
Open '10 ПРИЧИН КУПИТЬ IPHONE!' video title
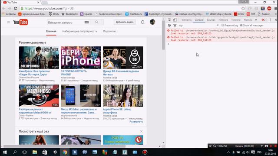[x=74, y=73]
